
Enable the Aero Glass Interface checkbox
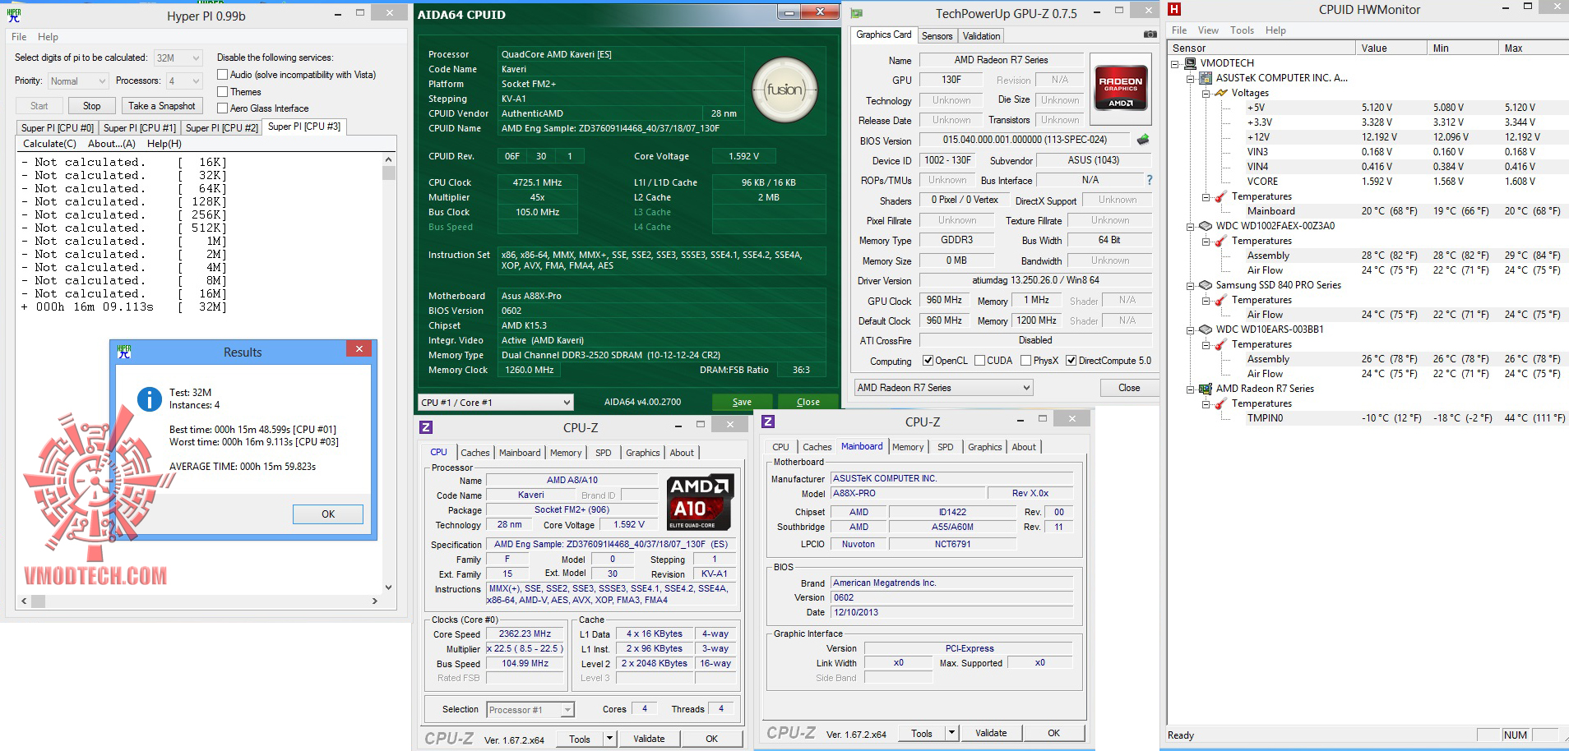click(x=222, y=108)
